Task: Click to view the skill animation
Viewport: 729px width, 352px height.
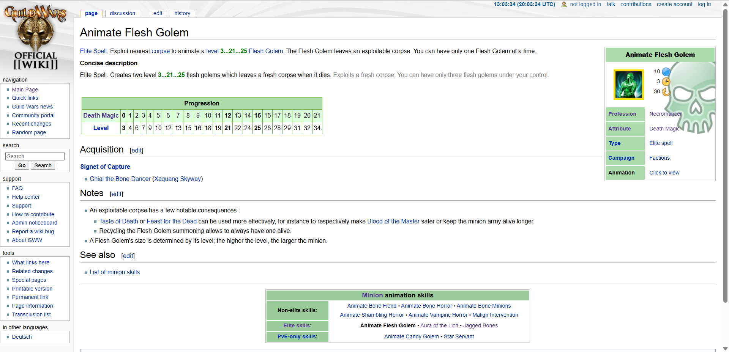Action: (x=664, y=173)
